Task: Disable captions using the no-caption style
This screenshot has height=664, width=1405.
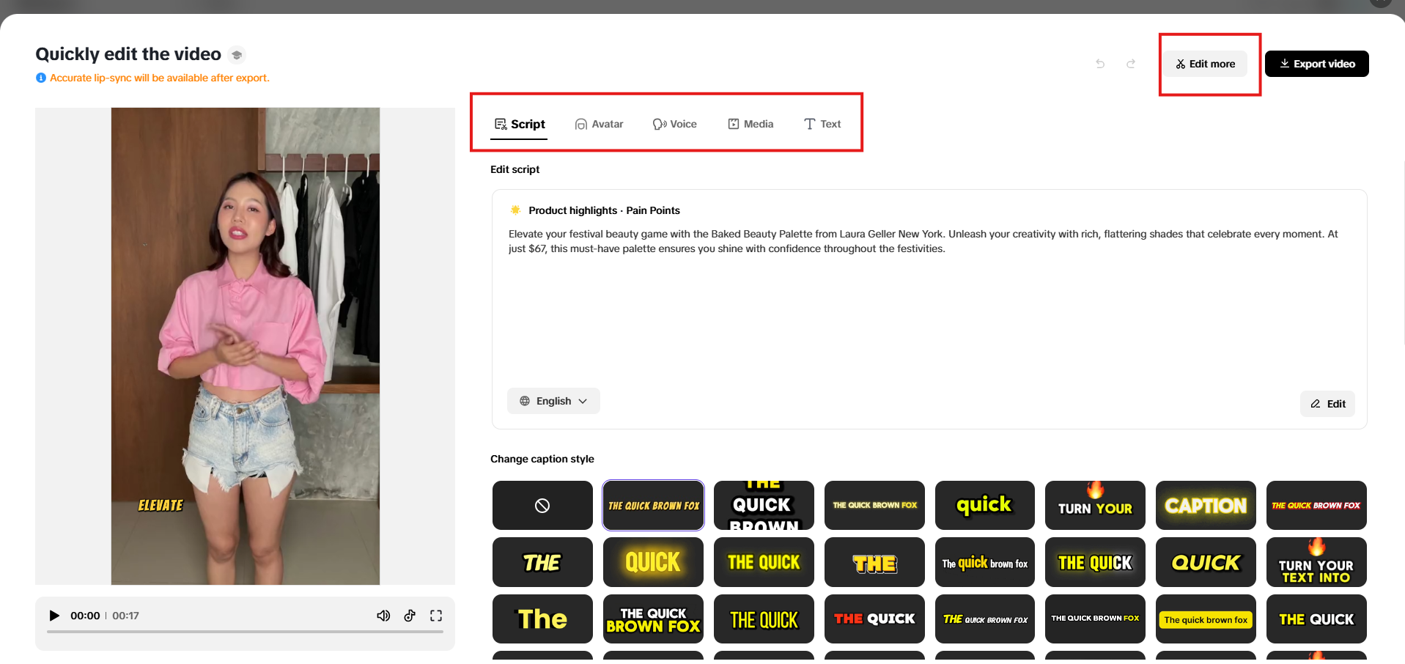Action: pyautogui.click(x=542, y=505)
